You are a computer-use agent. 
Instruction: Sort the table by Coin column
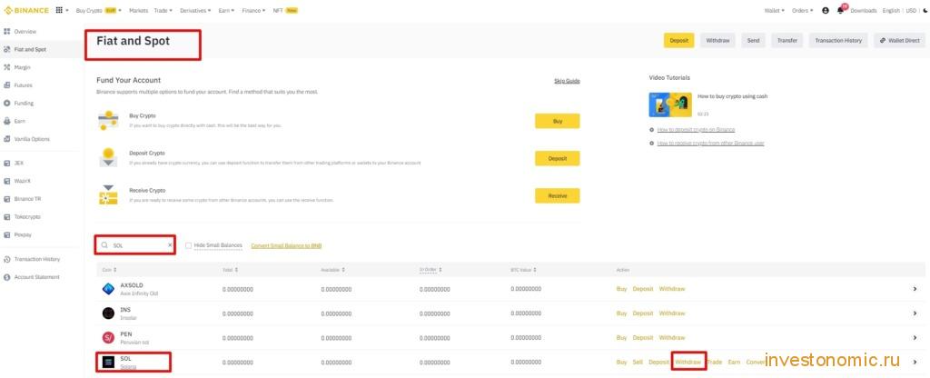point(109,270)
